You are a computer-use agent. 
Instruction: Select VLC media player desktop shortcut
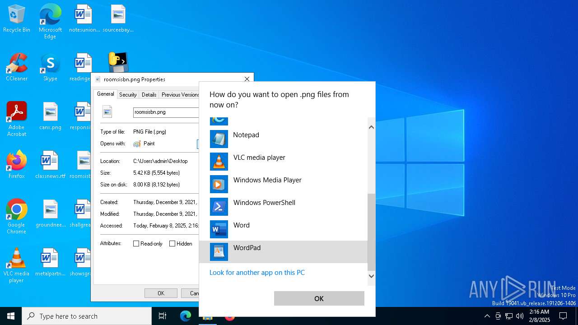point(17,265)
